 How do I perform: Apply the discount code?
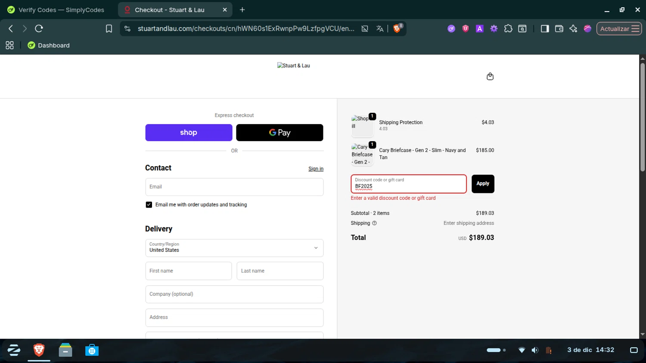[483, 184]
